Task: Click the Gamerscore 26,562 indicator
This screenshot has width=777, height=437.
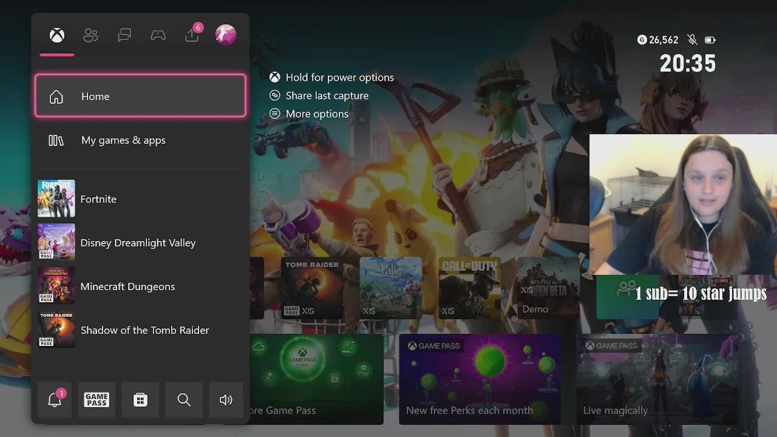Action: tap(658, 40)
